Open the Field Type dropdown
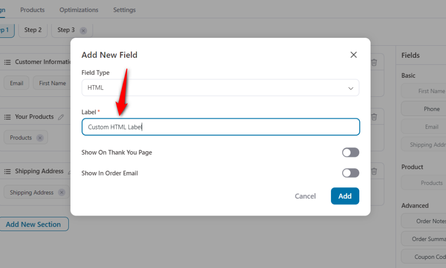This screenshot has height=268, width=446. 220,87
